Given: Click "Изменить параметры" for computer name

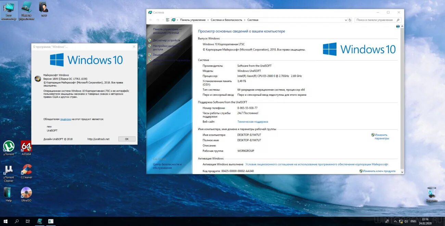Looking at the screenshot, I should [x=382, y=137].
